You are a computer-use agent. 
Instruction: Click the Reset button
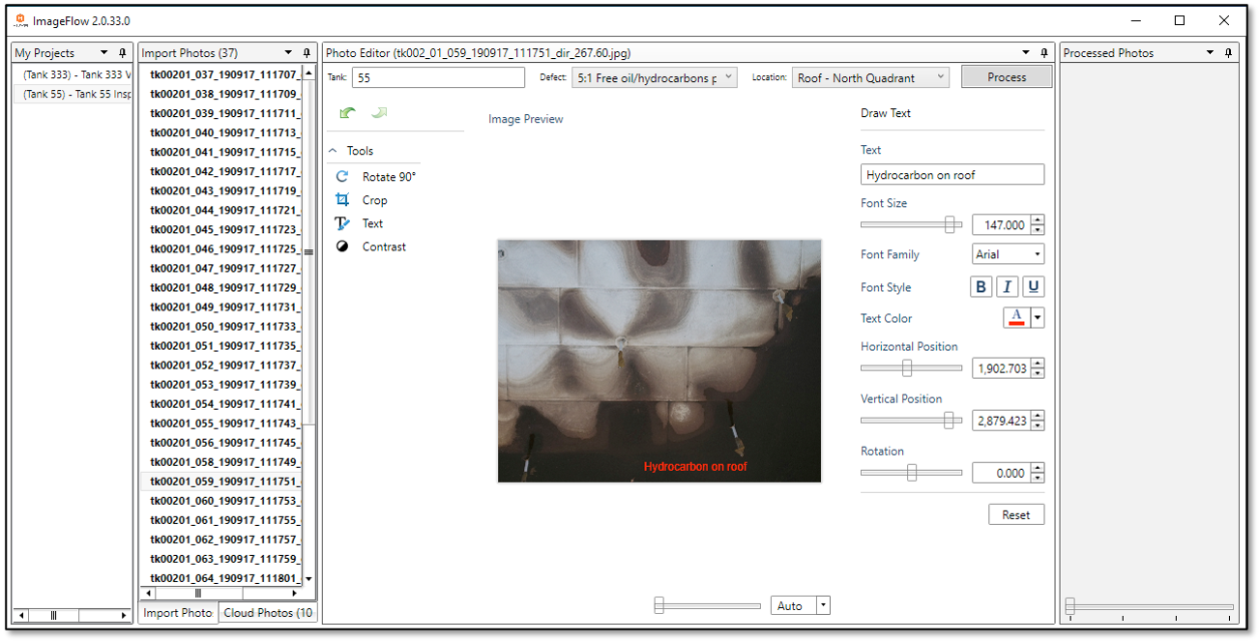coord(1016,514)
